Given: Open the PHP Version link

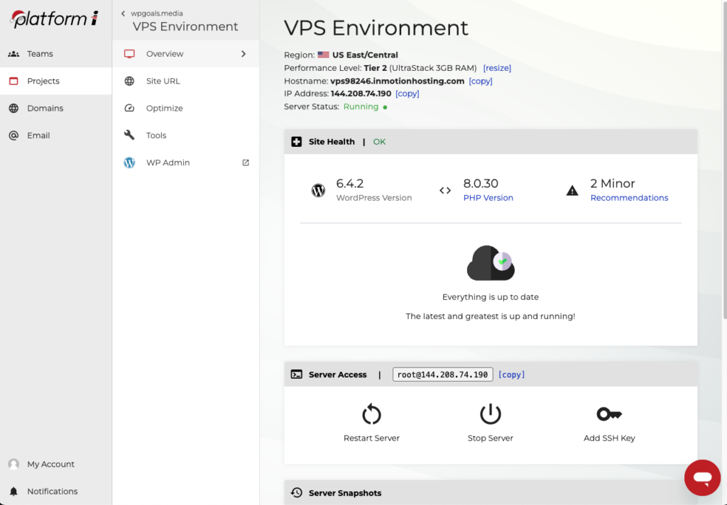Looking at the screenshot, I should [488, 198].
